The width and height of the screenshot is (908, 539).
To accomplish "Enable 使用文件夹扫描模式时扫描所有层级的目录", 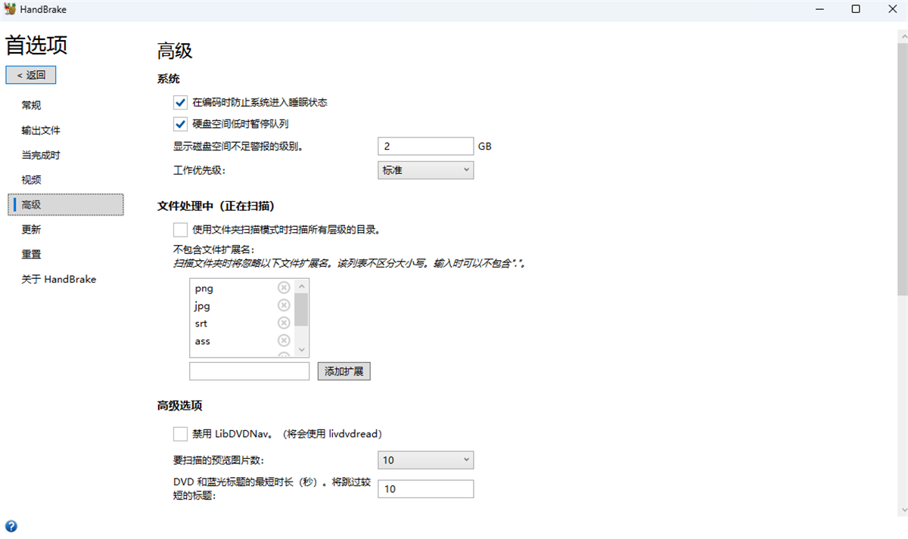I will [x=180, y=229].
